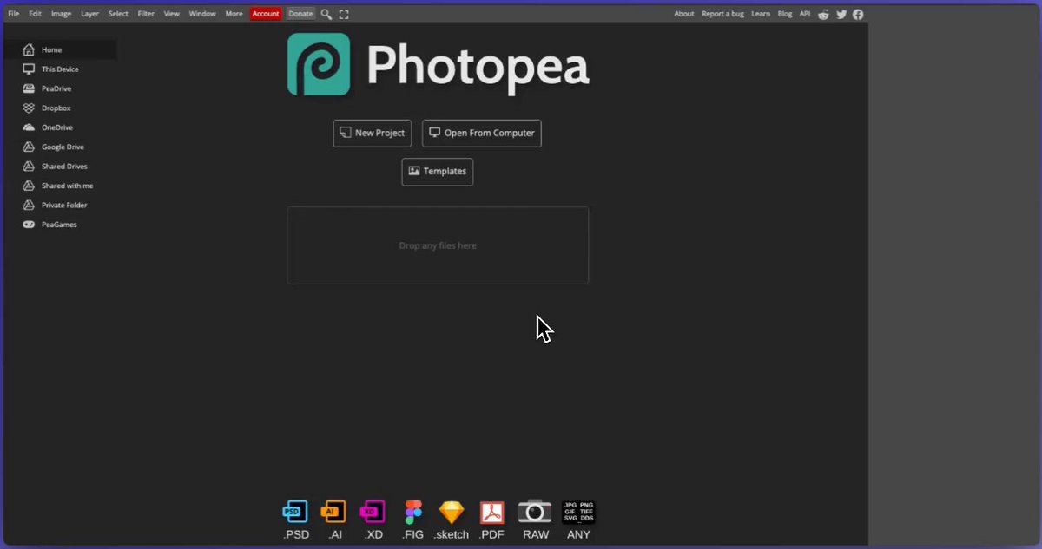Open Photopea Reddit icon

click(823, 14)
